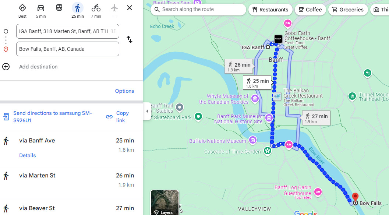
Task: Choose the transit mode icon
Action: point(59,8)
